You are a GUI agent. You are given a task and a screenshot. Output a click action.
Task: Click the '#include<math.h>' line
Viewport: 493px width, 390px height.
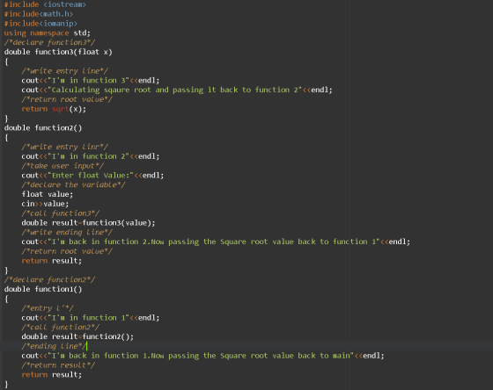coord(39,14)
